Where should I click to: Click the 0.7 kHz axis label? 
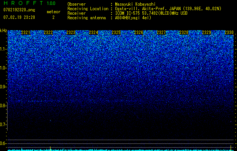point(3,125)
